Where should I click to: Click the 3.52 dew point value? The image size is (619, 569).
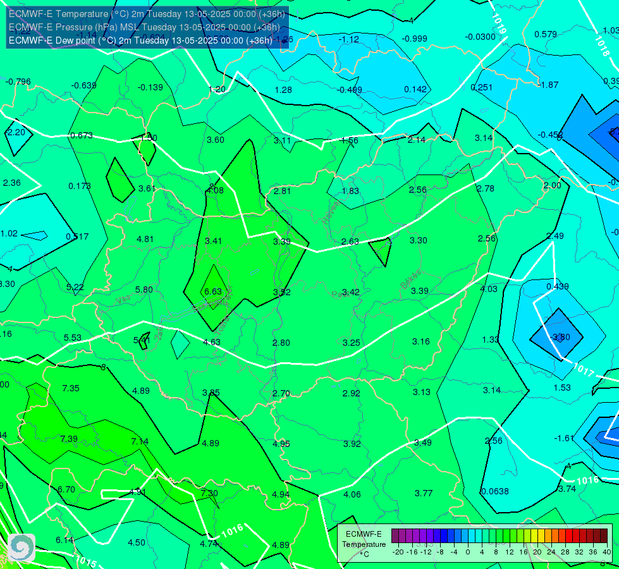282,292
